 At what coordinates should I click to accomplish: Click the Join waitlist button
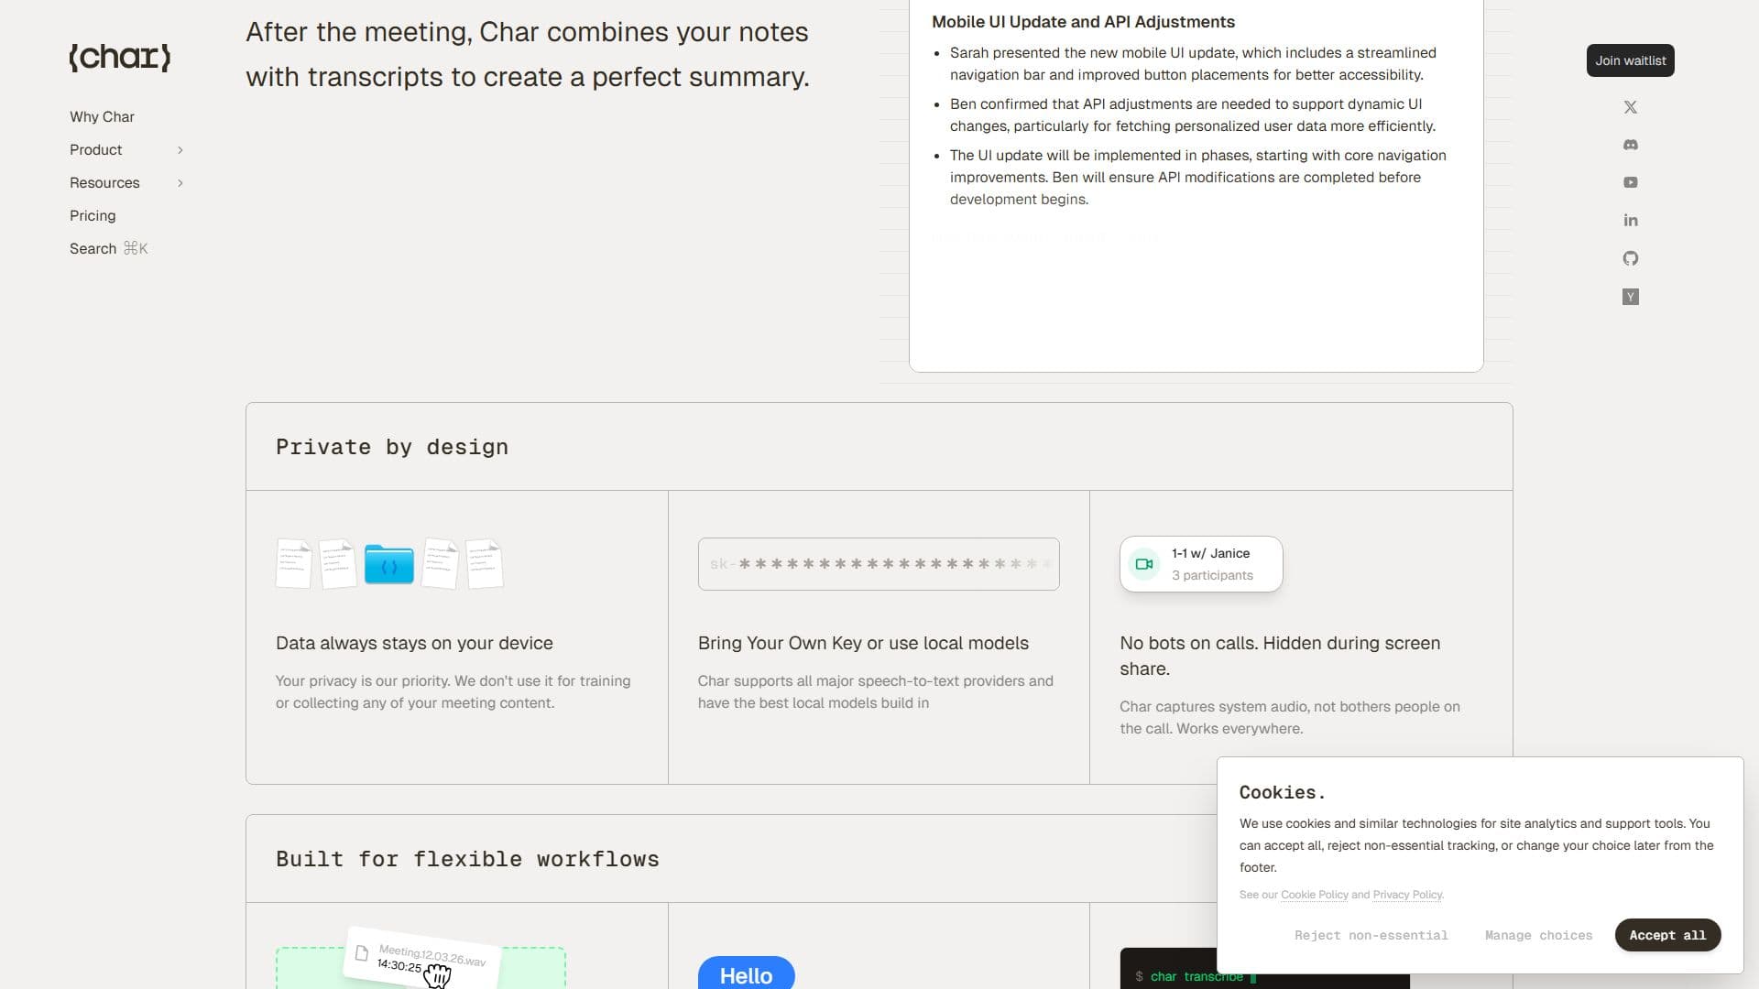(x=1631, y=60)
